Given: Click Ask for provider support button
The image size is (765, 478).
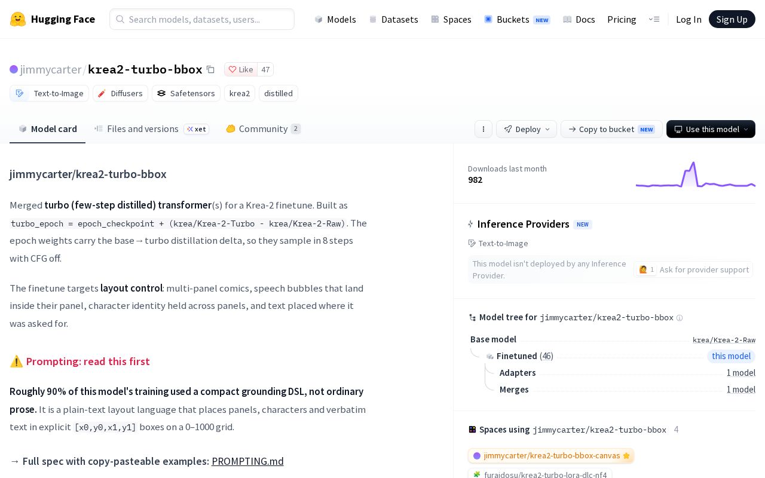Looking at the screenshot, I should pos(693,269).
